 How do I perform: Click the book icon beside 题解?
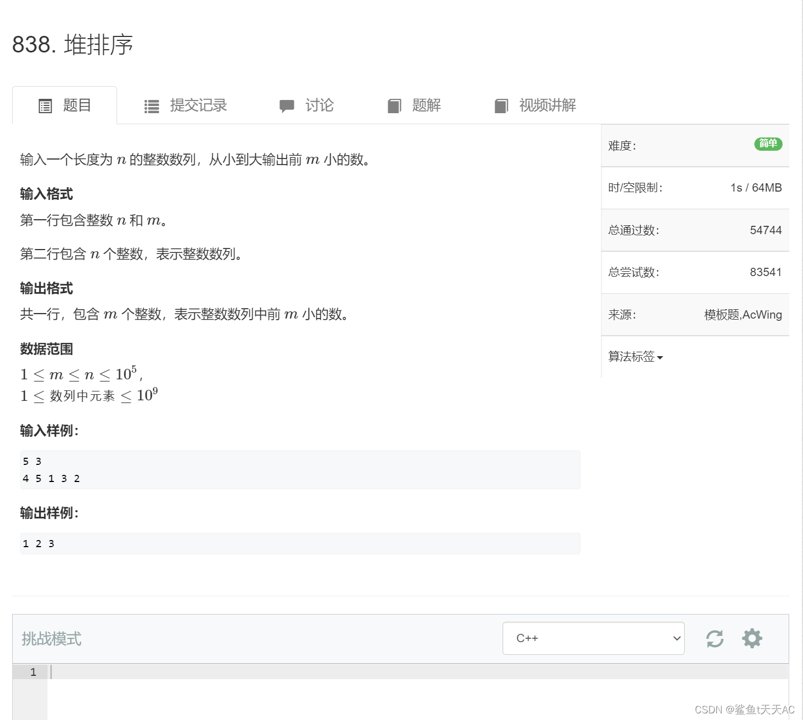[x=394, y=105]
